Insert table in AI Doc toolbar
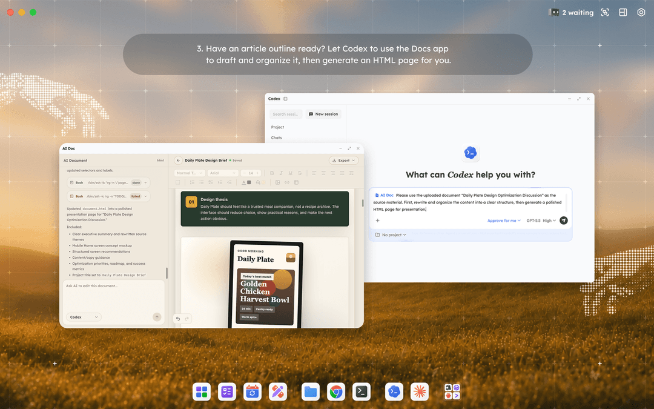Image resolution: width=654 pixels, height=409 pixels. (296, 182)
